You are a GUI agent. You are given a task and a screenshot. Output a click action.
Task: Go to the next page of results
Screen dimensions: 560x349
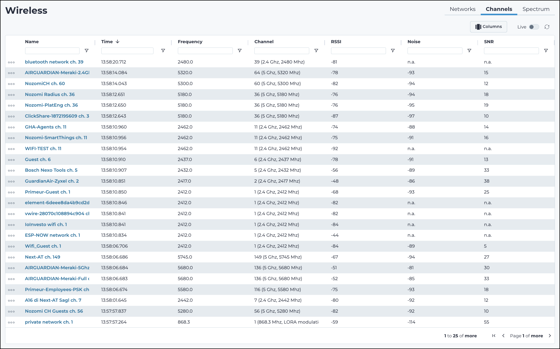pos(550,336)
